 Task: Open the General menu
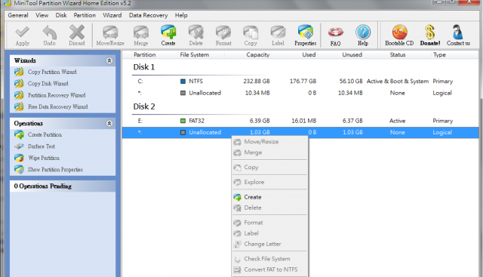click(18, 15)
